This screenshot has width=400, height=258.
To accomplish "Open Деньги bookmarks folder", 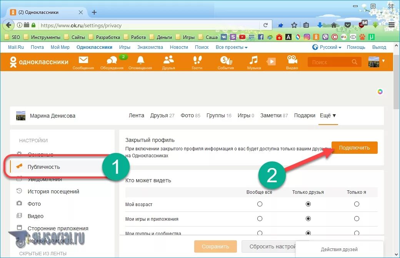I will [x=161, y=37].
